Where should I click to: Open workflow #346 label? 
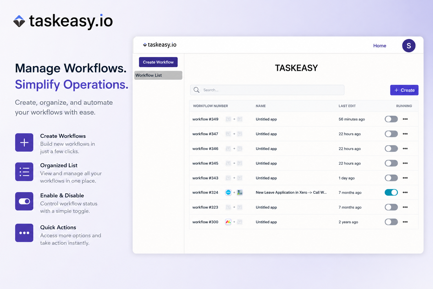click(x=205, y=148)
